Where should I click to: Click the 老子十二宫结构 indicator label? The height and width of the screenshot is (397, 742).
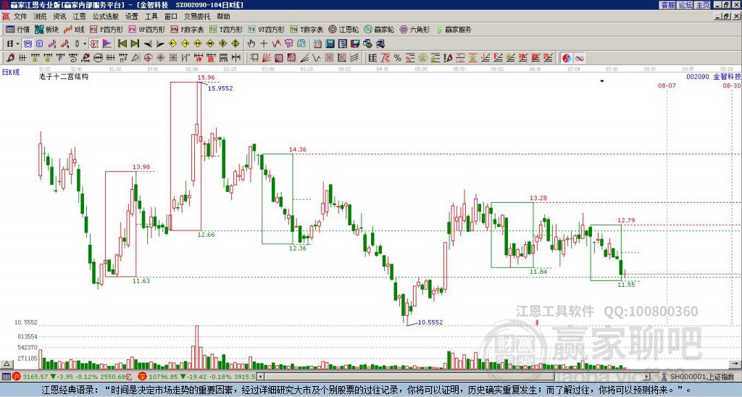coord(64,76)
